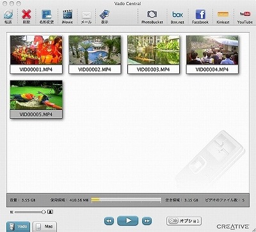Open the iMovie export icon

67,15
